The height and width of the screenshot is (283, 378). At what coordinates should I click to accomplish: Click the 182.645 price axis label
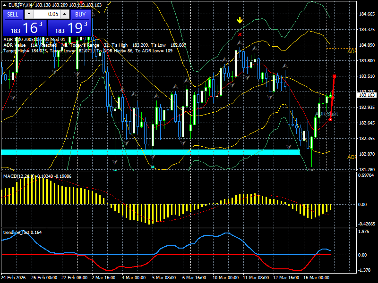(367, 123)
